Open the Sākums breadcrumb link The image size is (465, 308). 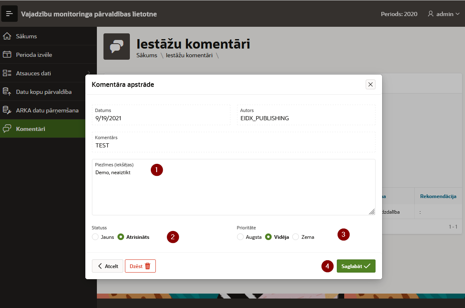coord(146,56)
